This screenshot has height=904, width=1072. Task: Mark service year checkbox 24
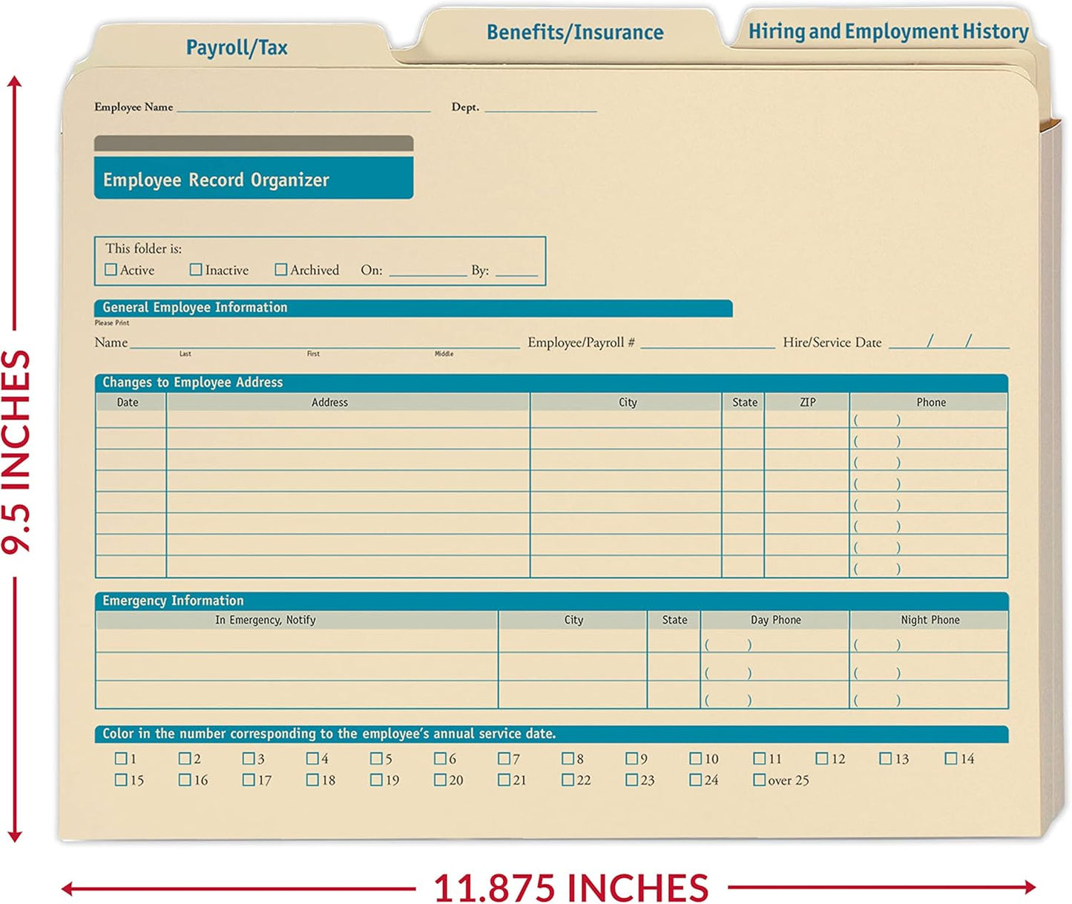(694, 779)
